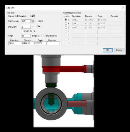Screen dimensions: 130x132
Task: Close the Add Drill dialog with X
Action: pos(123,8)
